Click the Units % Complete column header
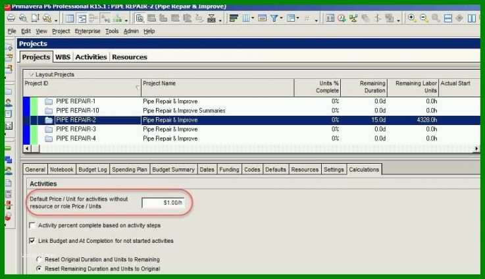Viewport: 485px width, 279px height. [x=317, y=88]
